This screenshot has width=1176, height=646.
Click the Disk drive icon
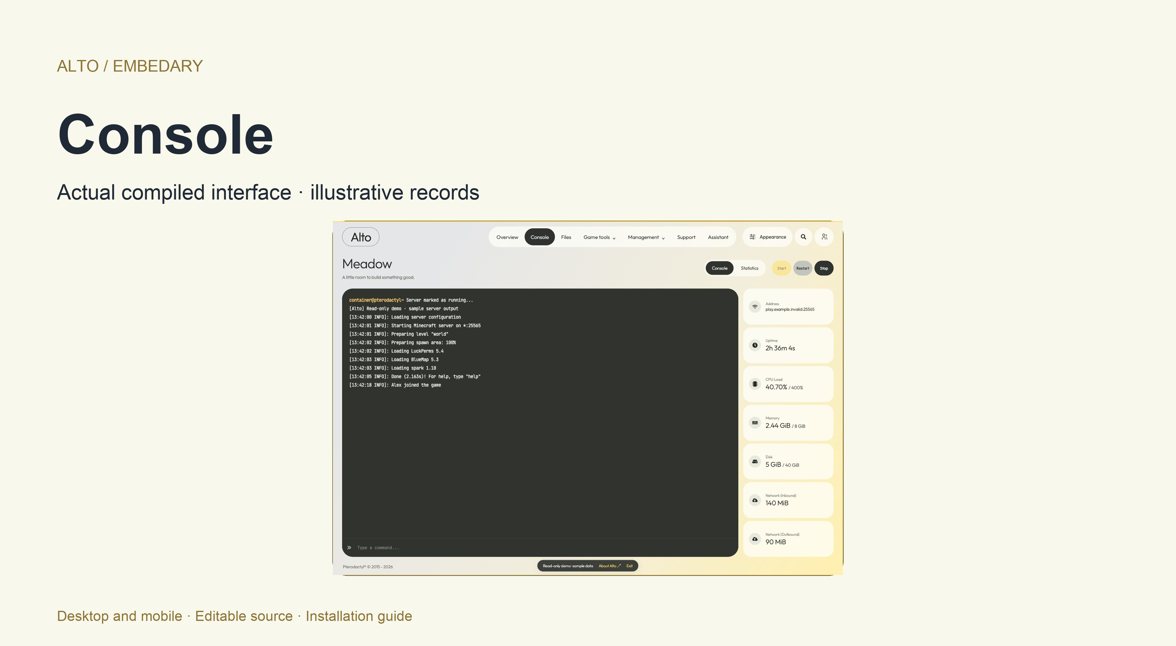[x=755, y=462]
